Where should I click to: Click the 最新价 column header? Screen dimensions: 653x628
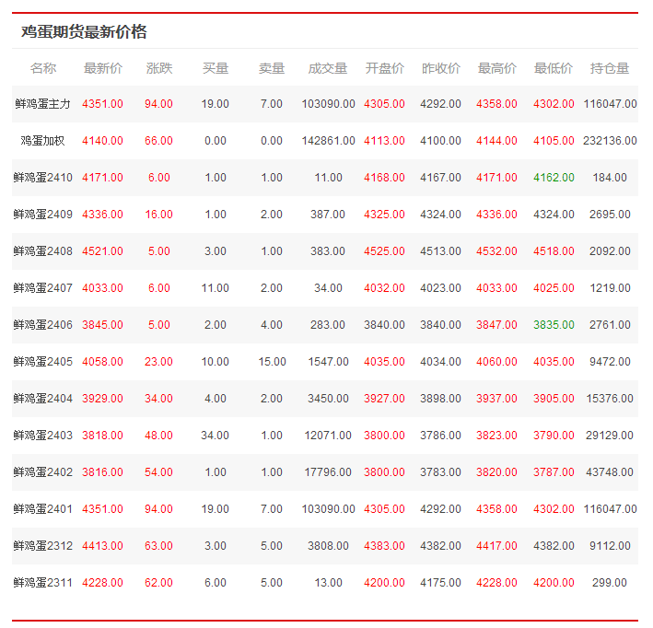coord(102,68)
